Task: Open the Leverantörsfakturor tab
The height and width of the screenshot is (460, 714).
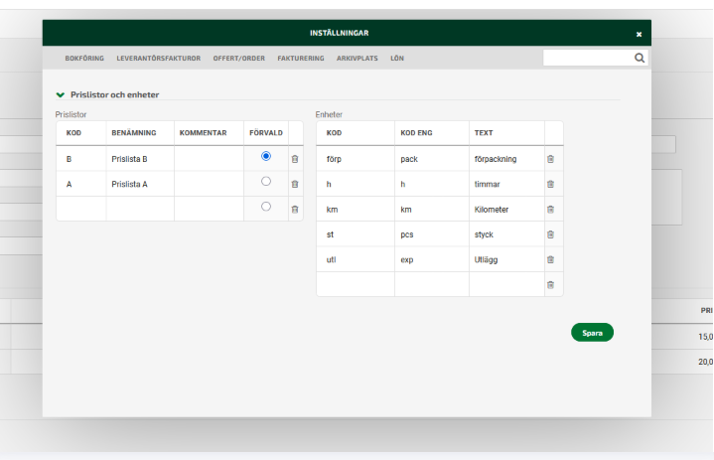Action: coord(159,59)
